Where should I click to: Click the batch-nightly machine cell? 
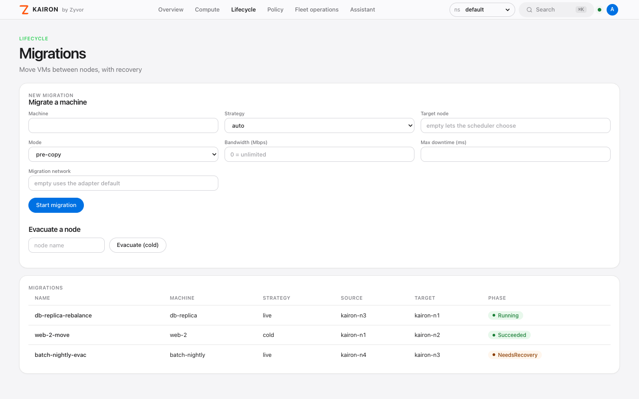188,355
